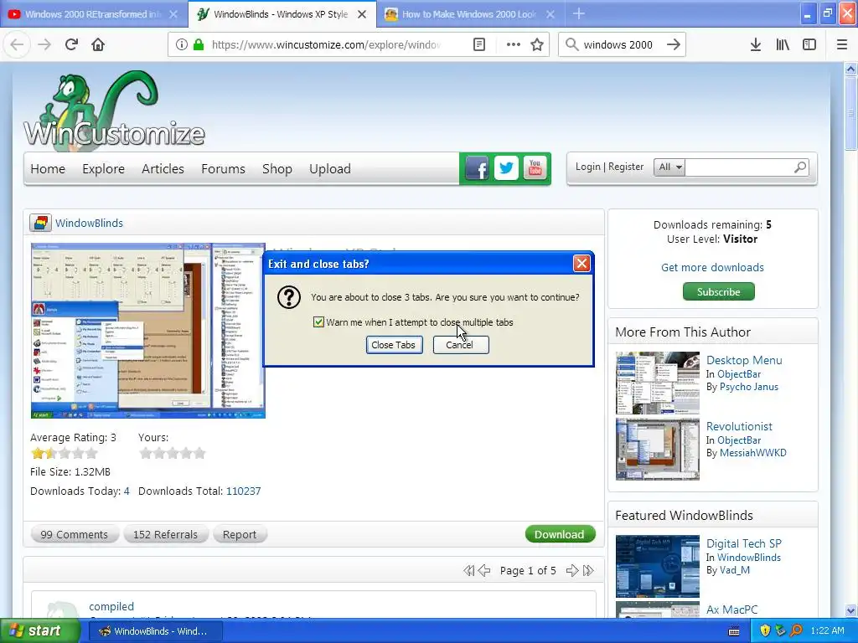Go to the Home menu item
Viewport: 858px width, 643px height.
click(48, 169)
